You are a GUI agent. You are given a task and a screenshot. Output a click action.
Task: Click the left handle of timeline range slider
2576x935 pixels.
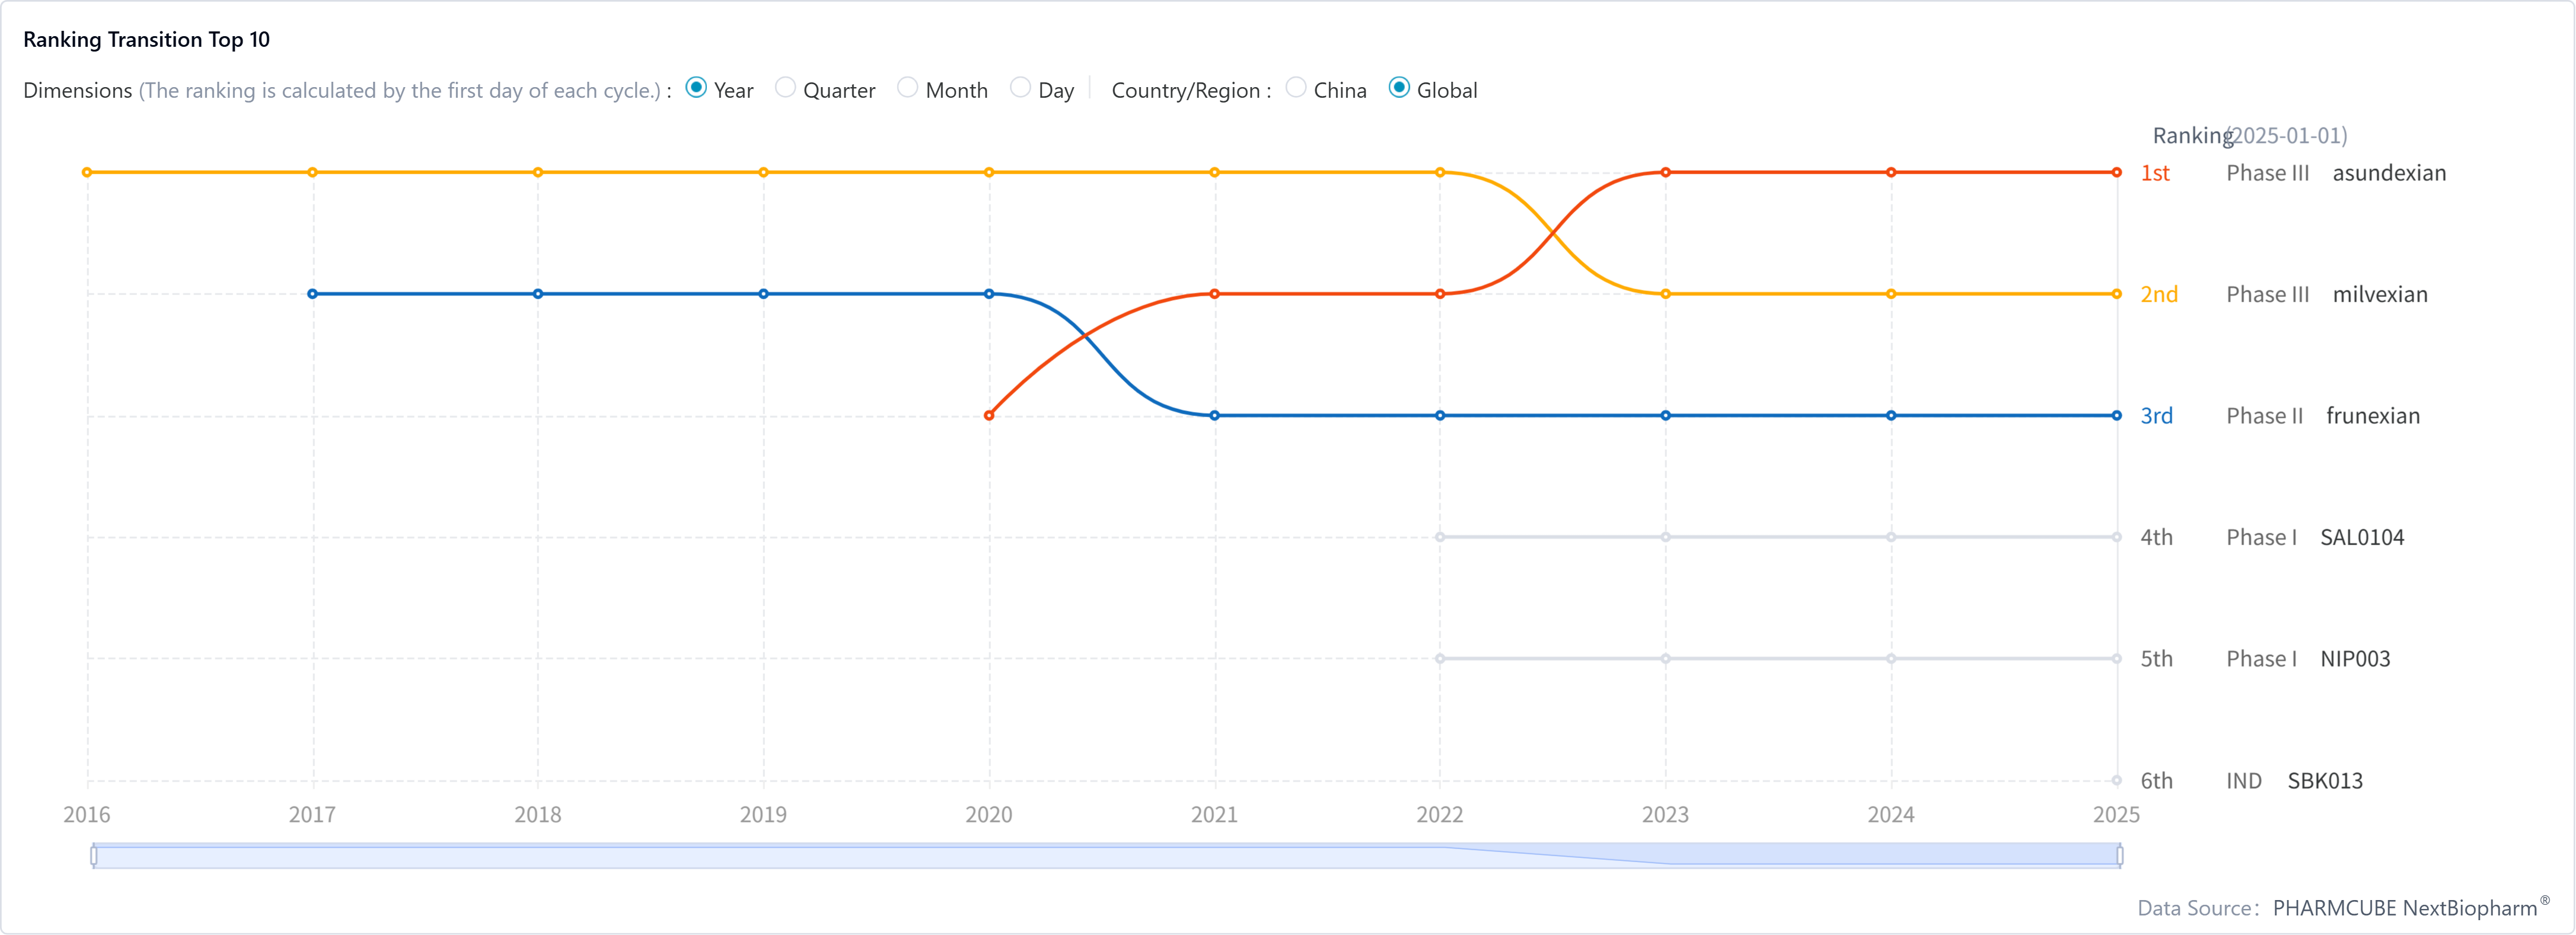(x=94, y=855)
